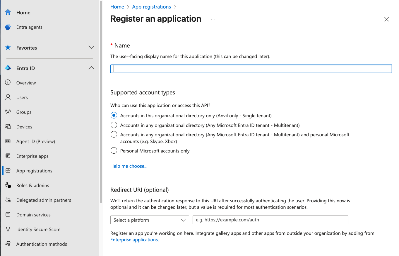Select the Users icon in the sidebar
The width and height of the screenshot is (399, 256).
click(x=8, y=97)
